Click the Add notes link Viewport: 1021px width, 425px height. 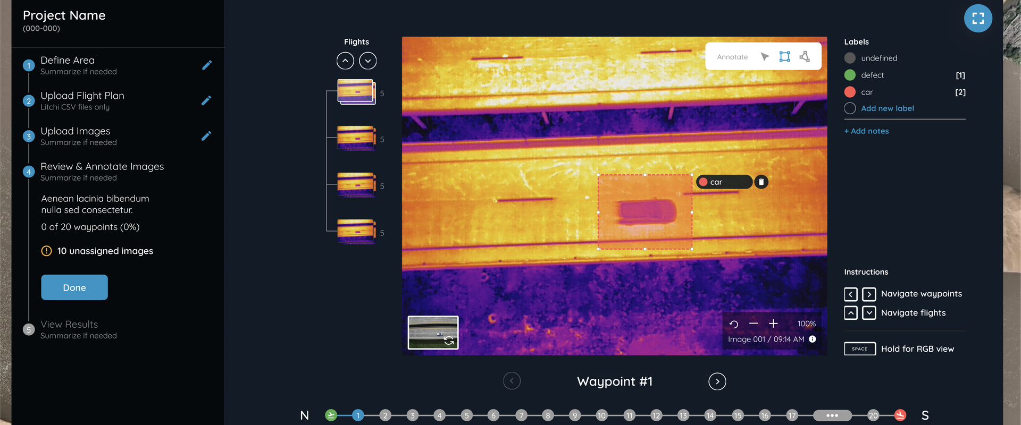(866, 131)
